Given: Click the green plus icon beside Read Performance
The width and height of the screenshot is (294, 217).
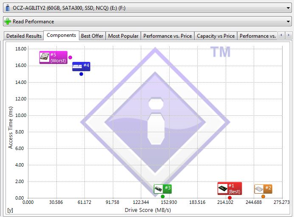Looking at the screenshot, I should (8, 21).
